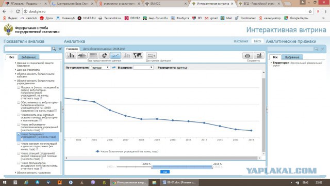Select Все tab in indicators panel
Screen dimensions: 330x186
[12, 57]
